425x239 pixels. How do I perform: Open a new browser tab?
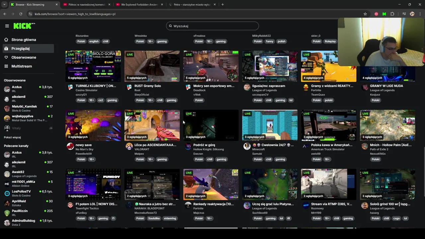pyautogui.click(x=222, y=5)
